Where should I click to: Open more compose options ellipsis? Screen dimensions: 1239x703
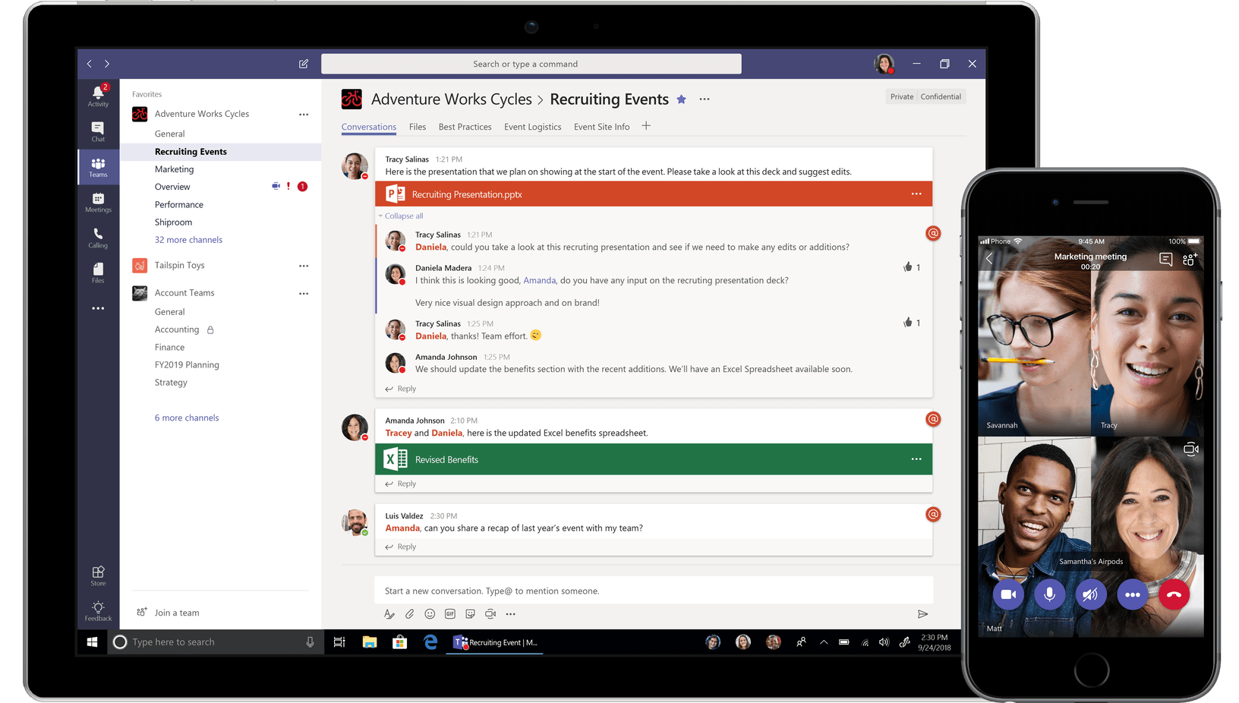pos(511,614)
